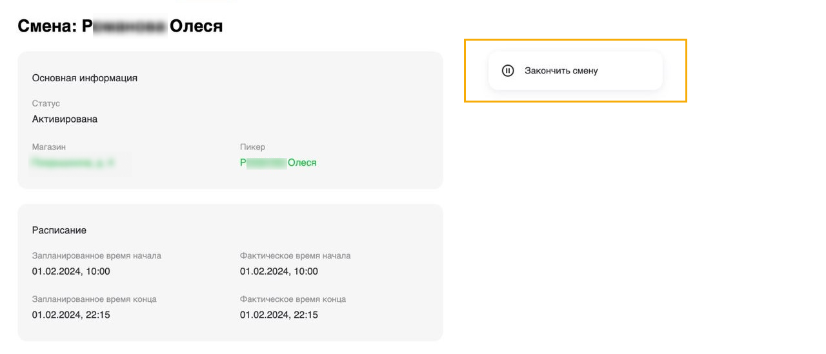Click the Запланированное время конца label
This screenshot has width=826, height=354.
(x=94, y=299)
